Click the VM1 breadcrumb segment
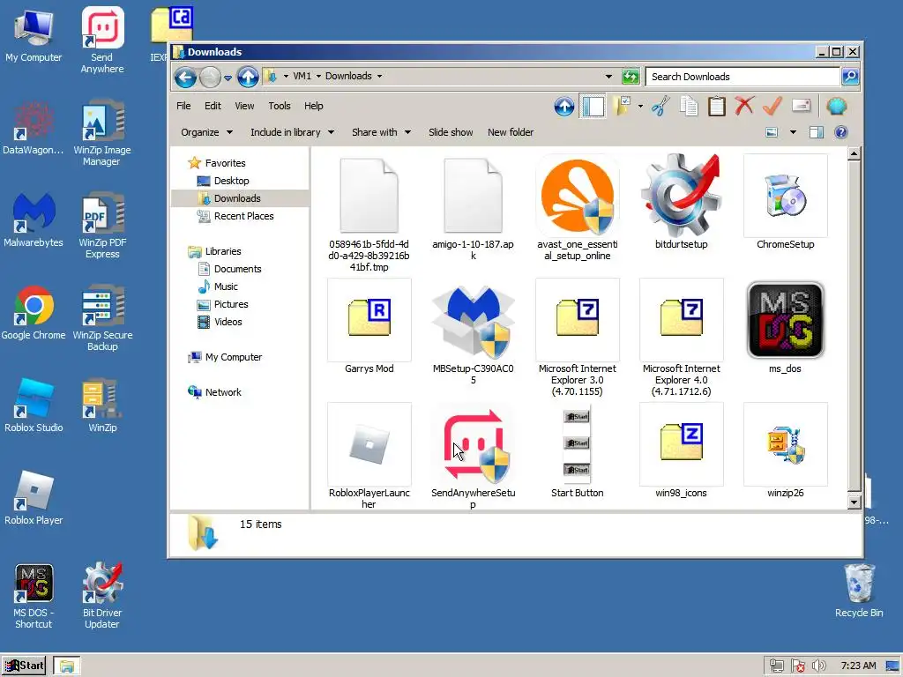The height and width of the screenshot is (677, 903). tap(302, 76)
